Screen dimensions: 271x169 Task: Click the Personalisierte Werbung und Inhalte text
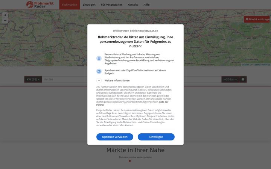pos(139,59)
